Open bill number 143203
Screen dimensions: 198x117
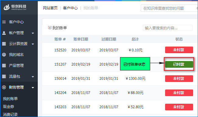tap(60, 107)
